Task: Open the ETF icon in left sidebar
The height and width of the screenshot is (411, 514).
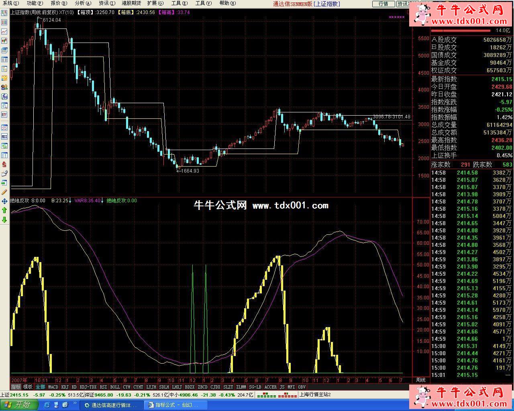Action: pyautogui.click(x=4, y=115)
